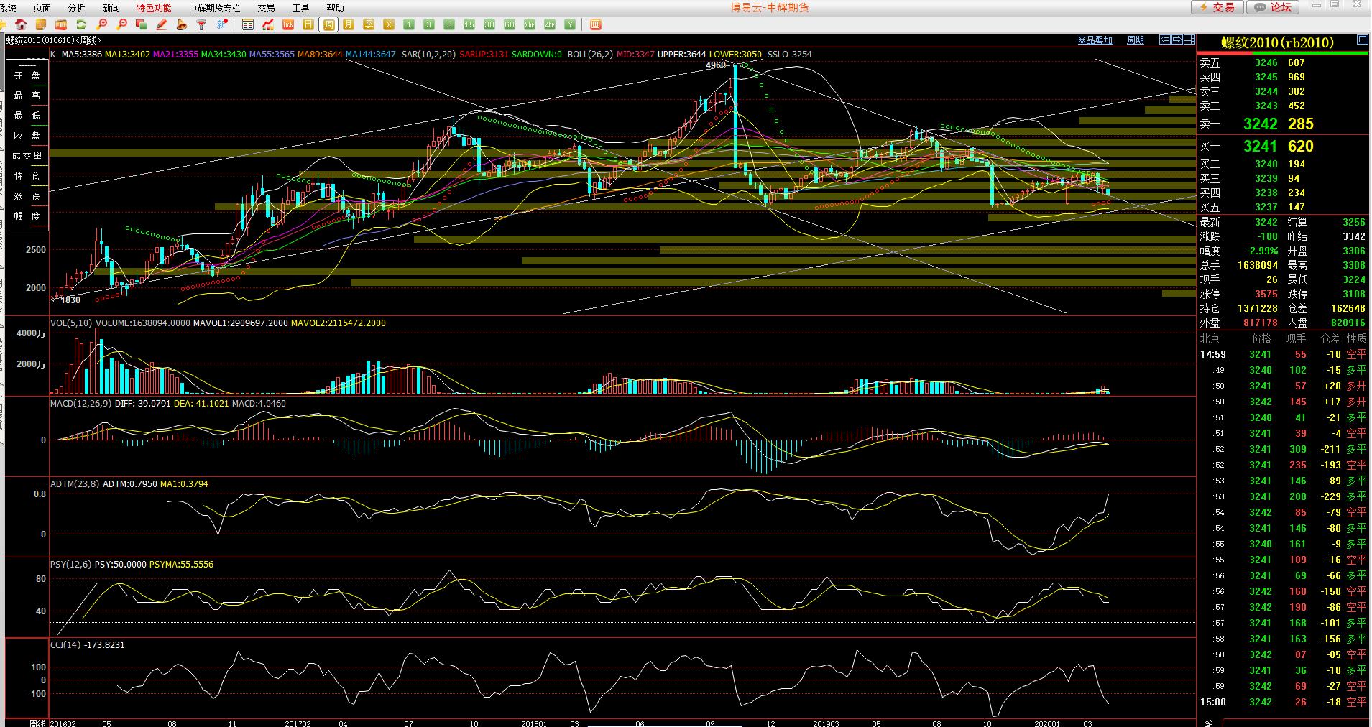The height and width of the screenshot is (727, 1372).
Task: Switch to monthly period 月 button
Action: [349, 24]
